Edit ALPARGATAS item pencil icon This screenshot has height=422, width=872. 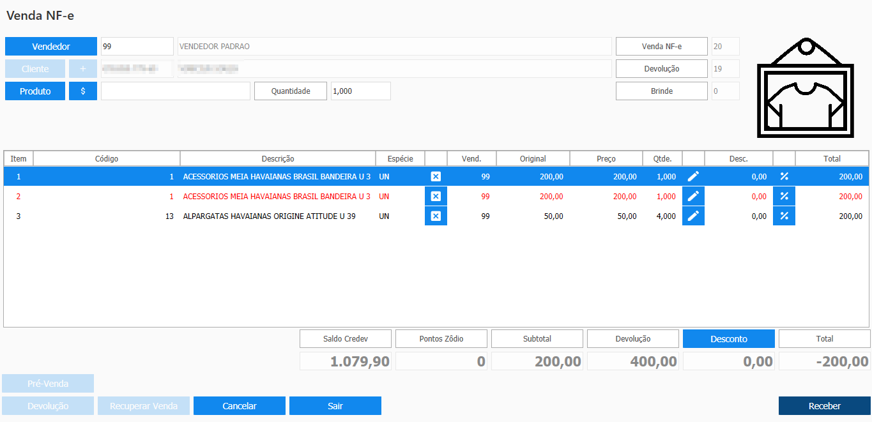point(693,216)
